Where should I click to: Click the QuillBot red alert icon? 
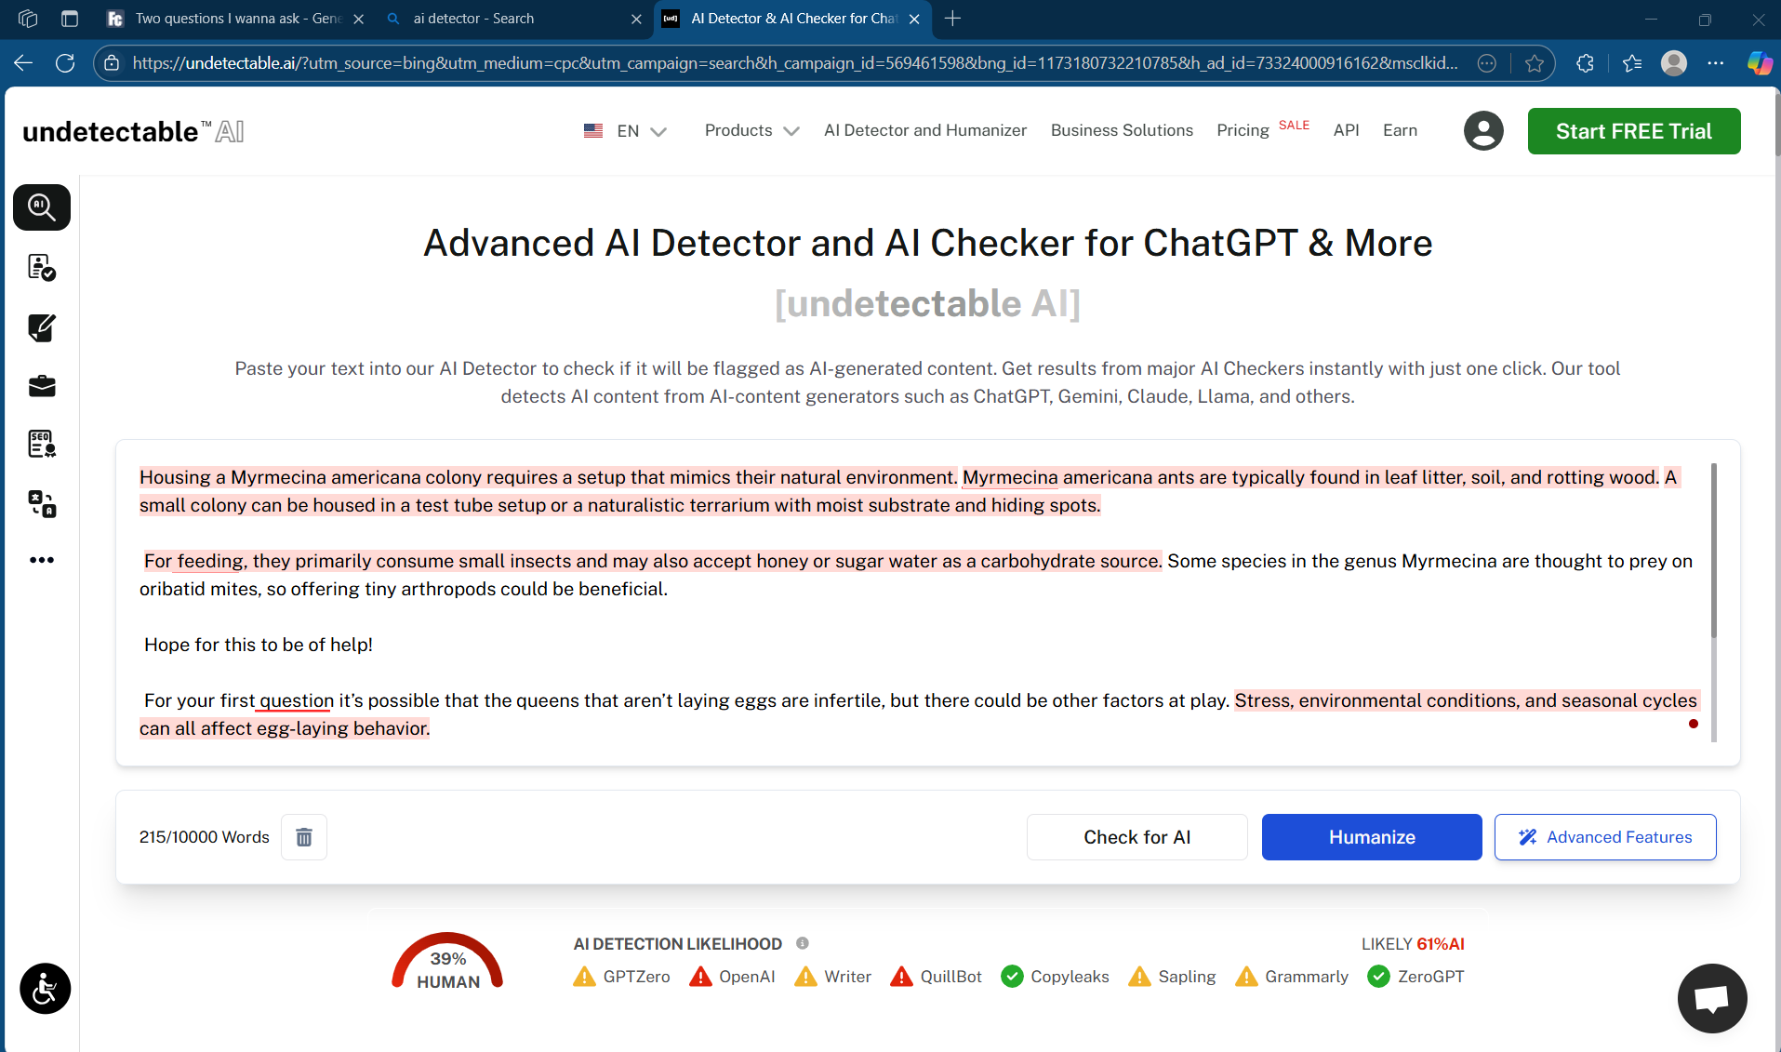[x=901, y=977]
